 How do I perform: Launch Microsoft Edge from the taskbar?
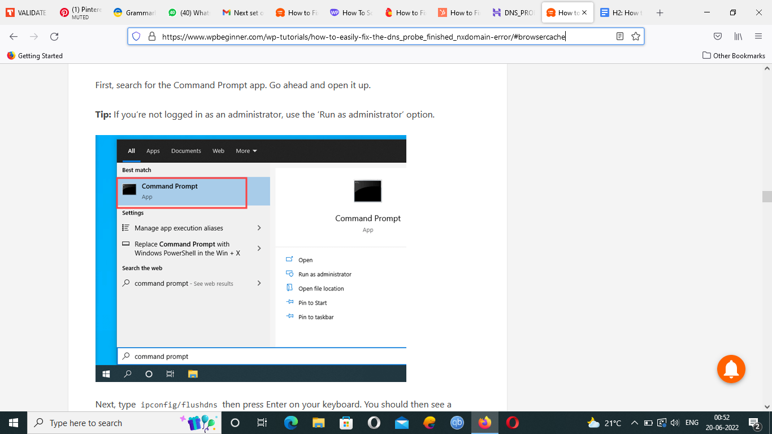coord(290,423)
